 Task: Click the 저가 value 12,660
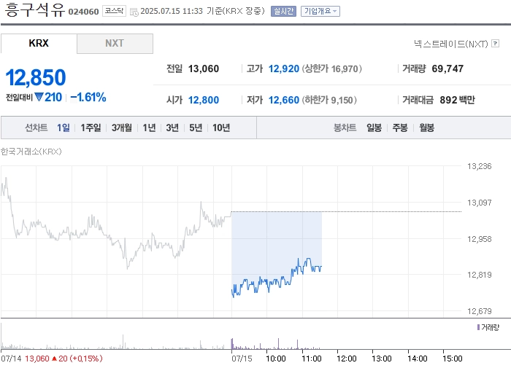point(283,100)
